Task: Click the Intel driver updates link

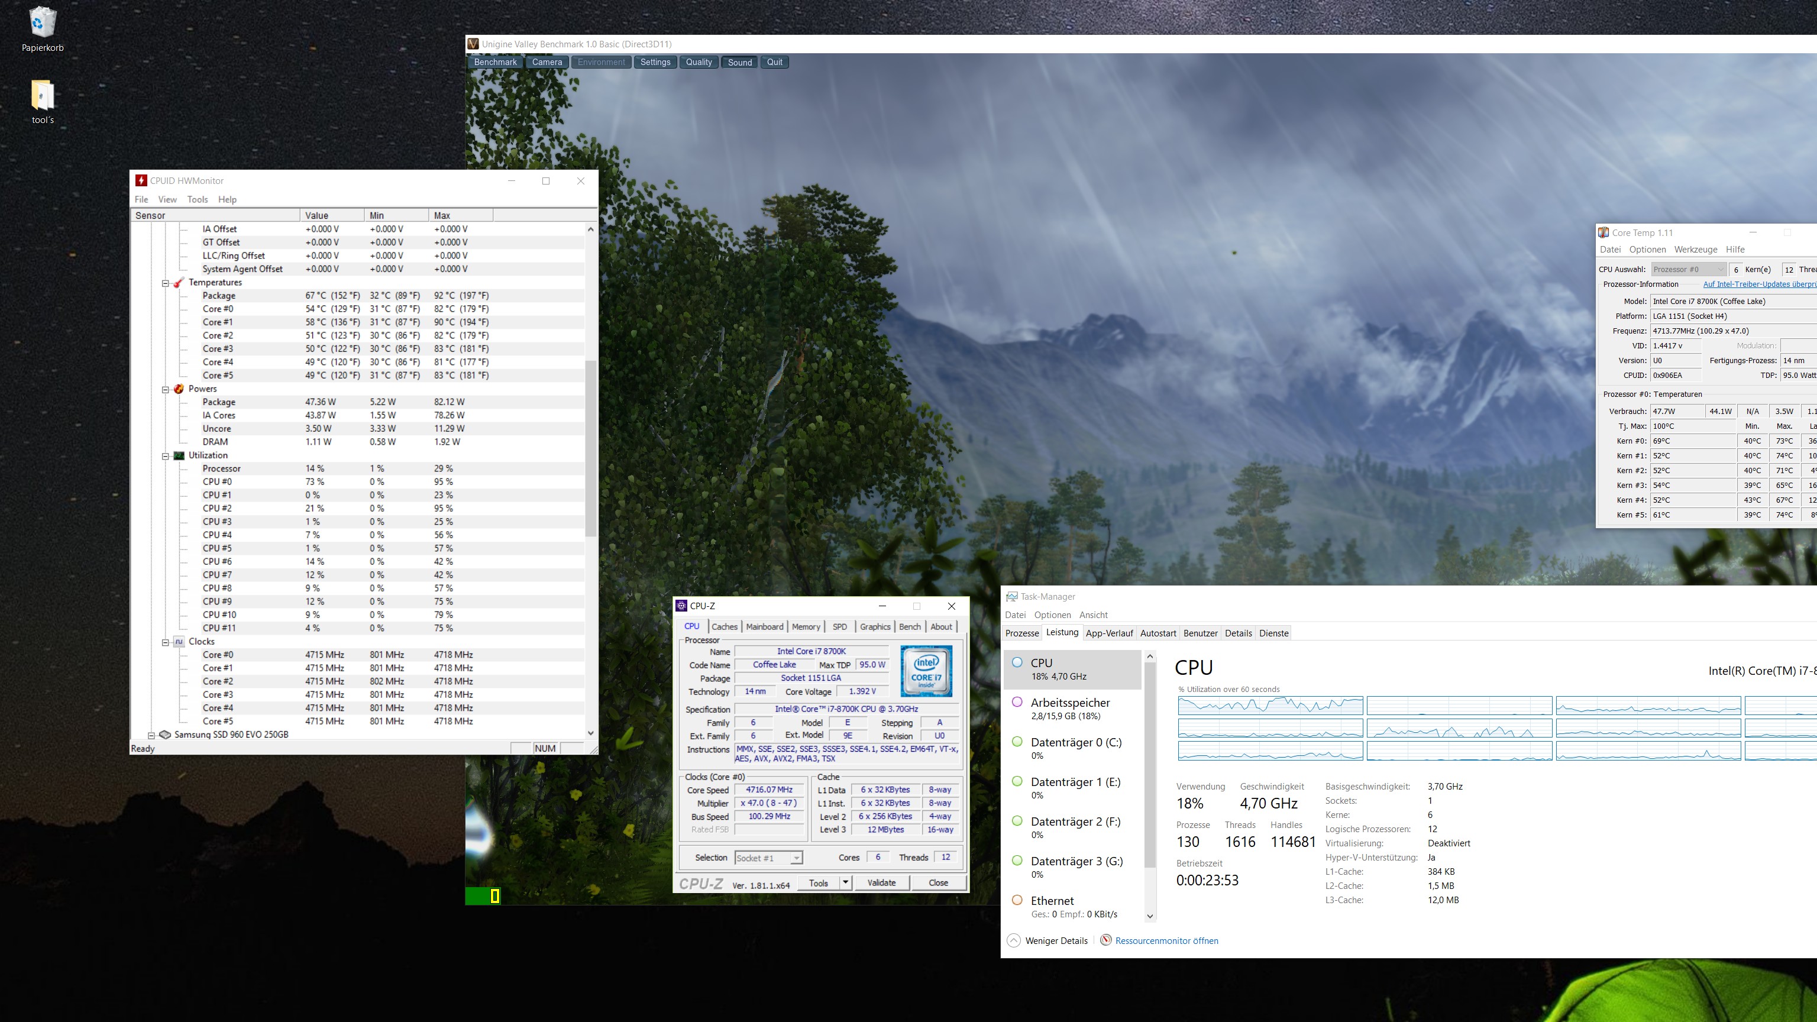Action: point(1759,284)
